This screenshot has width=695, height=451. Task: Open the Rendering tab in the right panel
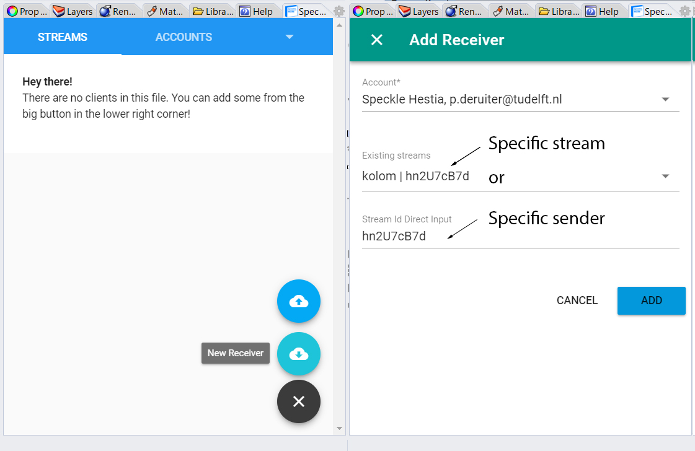464,11
